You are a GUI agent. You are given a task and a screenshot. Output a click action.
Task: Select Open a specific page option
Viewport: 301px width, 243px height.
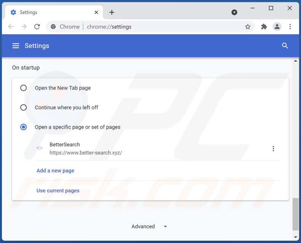click(x=24, y=127)
